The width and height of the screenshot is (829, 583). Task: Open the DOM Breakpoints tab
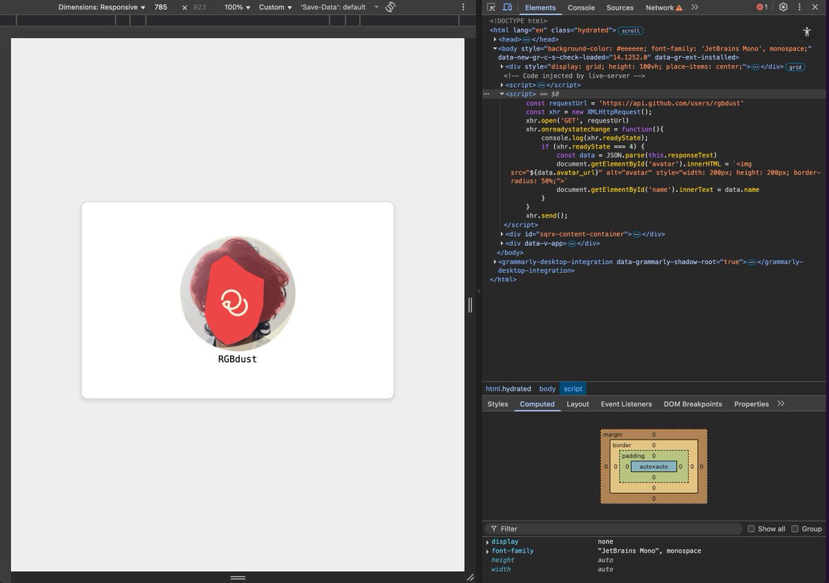[x=693, y=404]
